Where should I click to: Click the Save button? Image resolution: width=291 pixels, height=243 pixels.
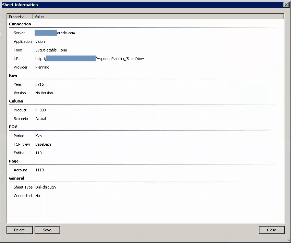coord(47,230)
